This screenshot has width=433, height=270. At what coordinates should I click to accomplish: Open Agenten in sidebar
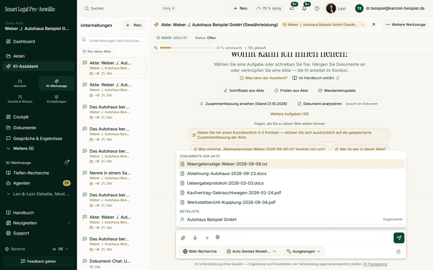pos(38,183)
